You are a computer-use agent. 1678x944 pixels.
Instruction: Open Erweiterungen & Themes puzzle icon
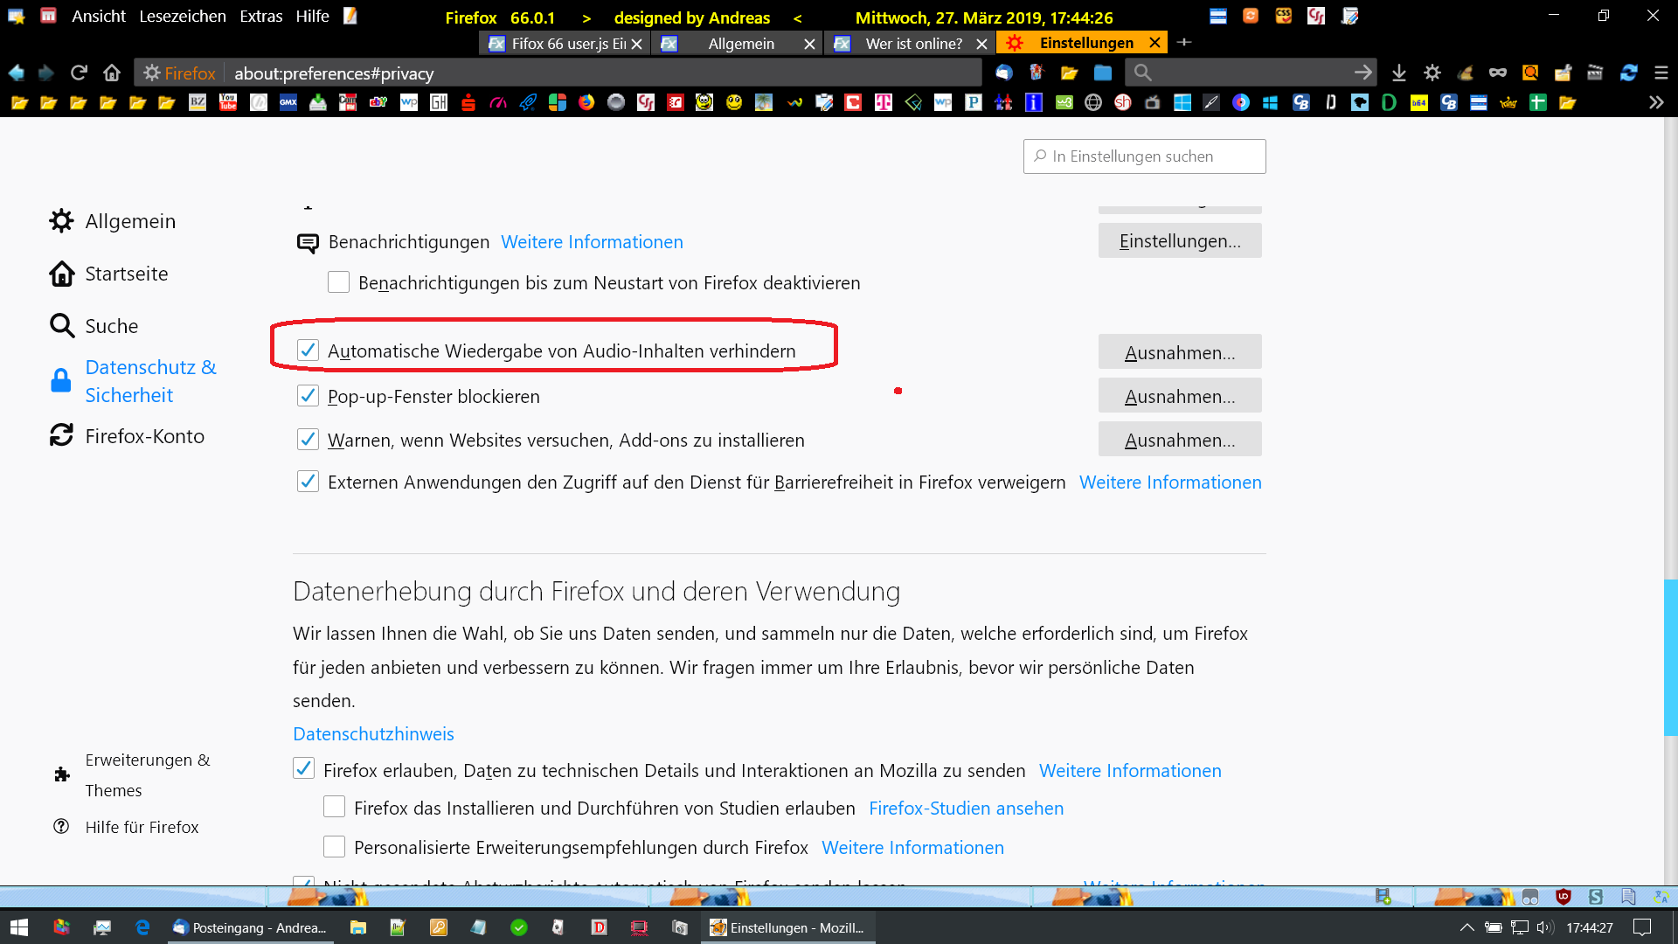pyautogui.click(x=61, y=774)
